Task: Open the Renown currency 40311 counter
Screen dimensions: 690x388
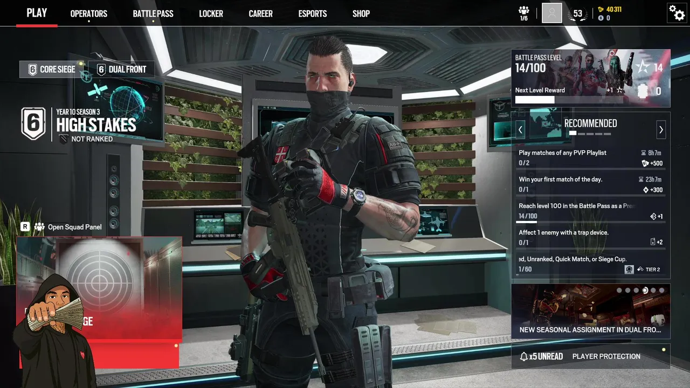Action: (x=610, y=9)
